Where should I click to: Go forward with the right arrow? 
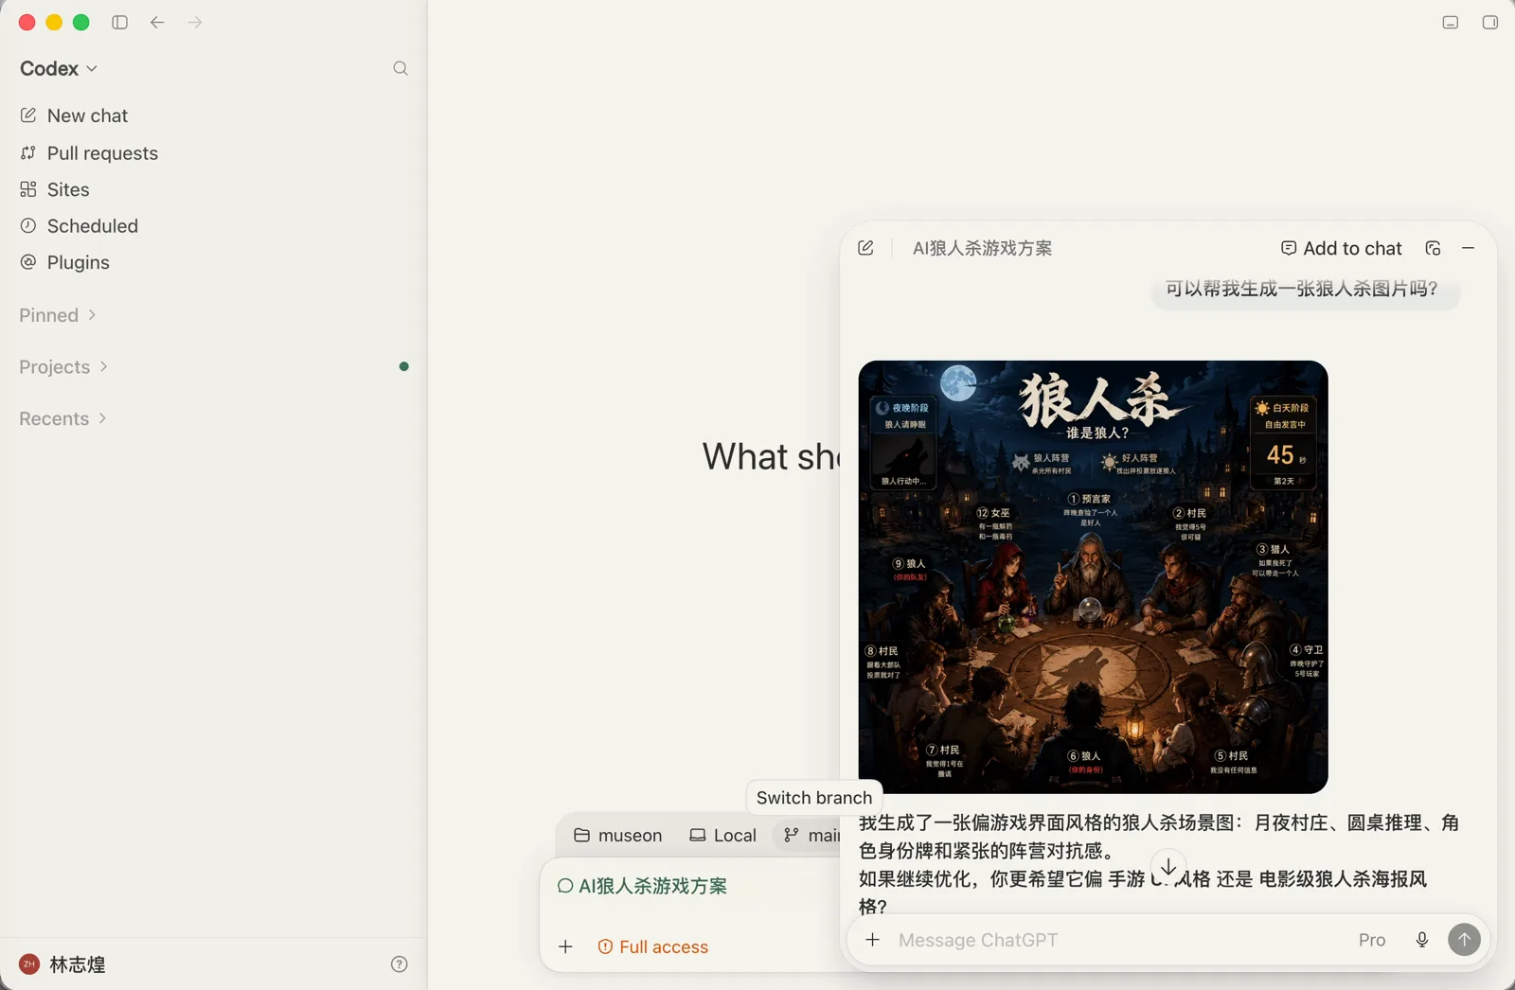tap(195, 22)
